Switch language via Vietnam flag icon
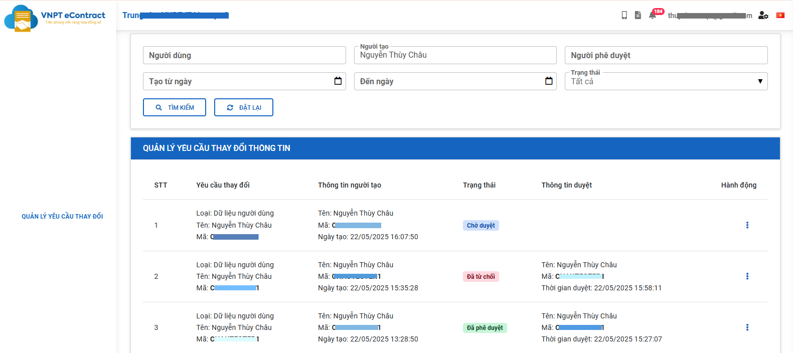The width and height of the screenshot is (793, 353). click(x=780, y=16)
